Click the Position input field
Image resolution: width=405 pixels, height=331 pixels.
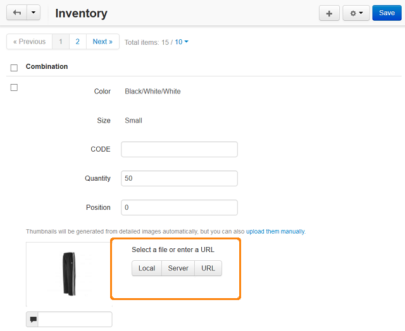click(x=179, y=208)
